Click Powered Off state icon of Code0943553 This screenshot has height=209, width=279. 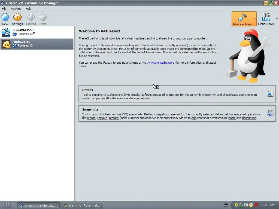coord(15,34)
